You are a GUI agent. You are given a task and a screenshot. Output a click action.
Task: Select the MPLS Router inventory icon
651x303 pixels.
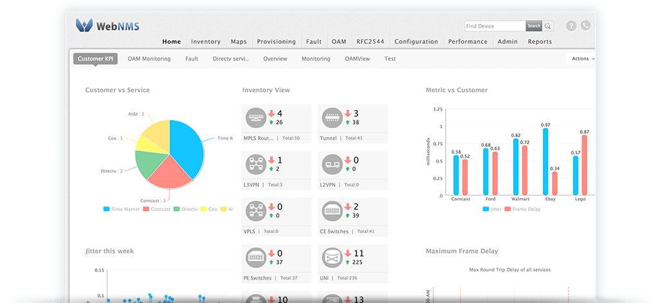coord(255,118)
